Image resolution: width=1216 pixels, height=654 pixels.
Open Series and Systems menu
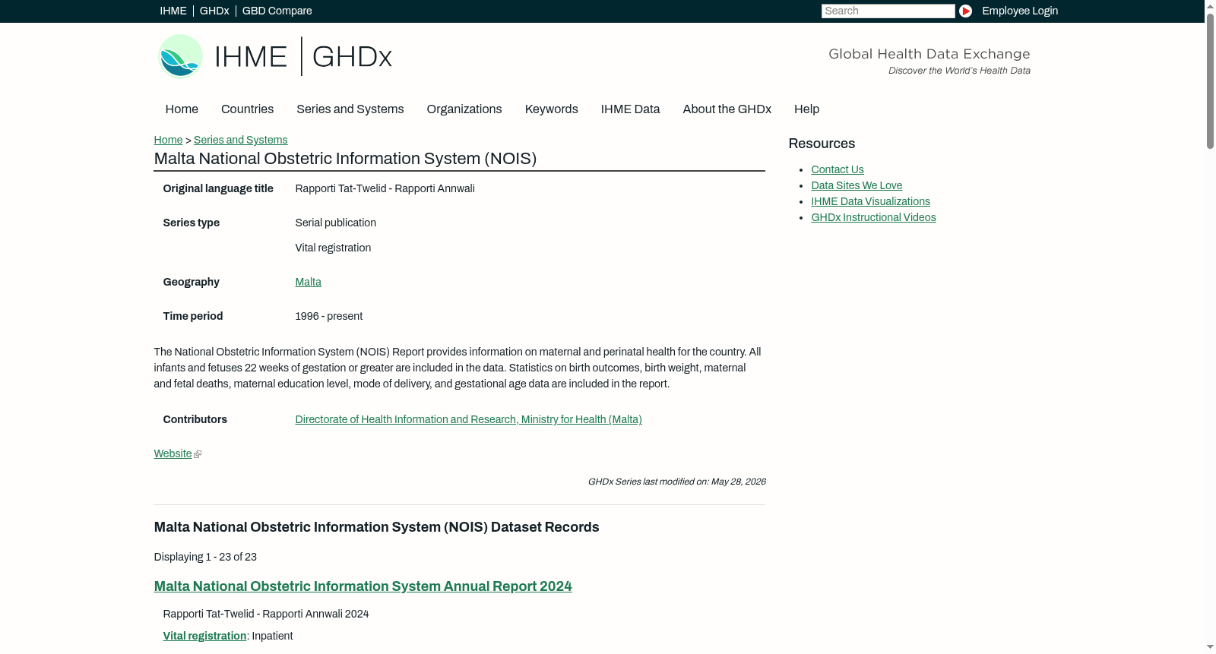[350, 109]
